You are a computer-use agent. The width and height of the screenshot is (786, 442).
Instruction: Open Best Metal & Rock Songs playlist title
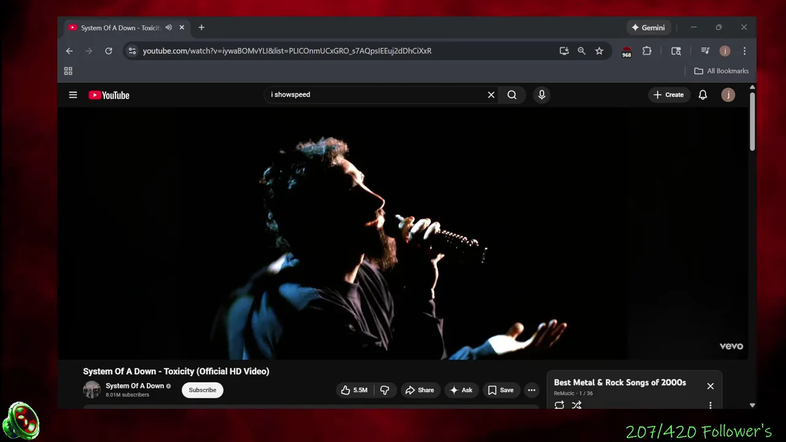[x=620, y=382]
